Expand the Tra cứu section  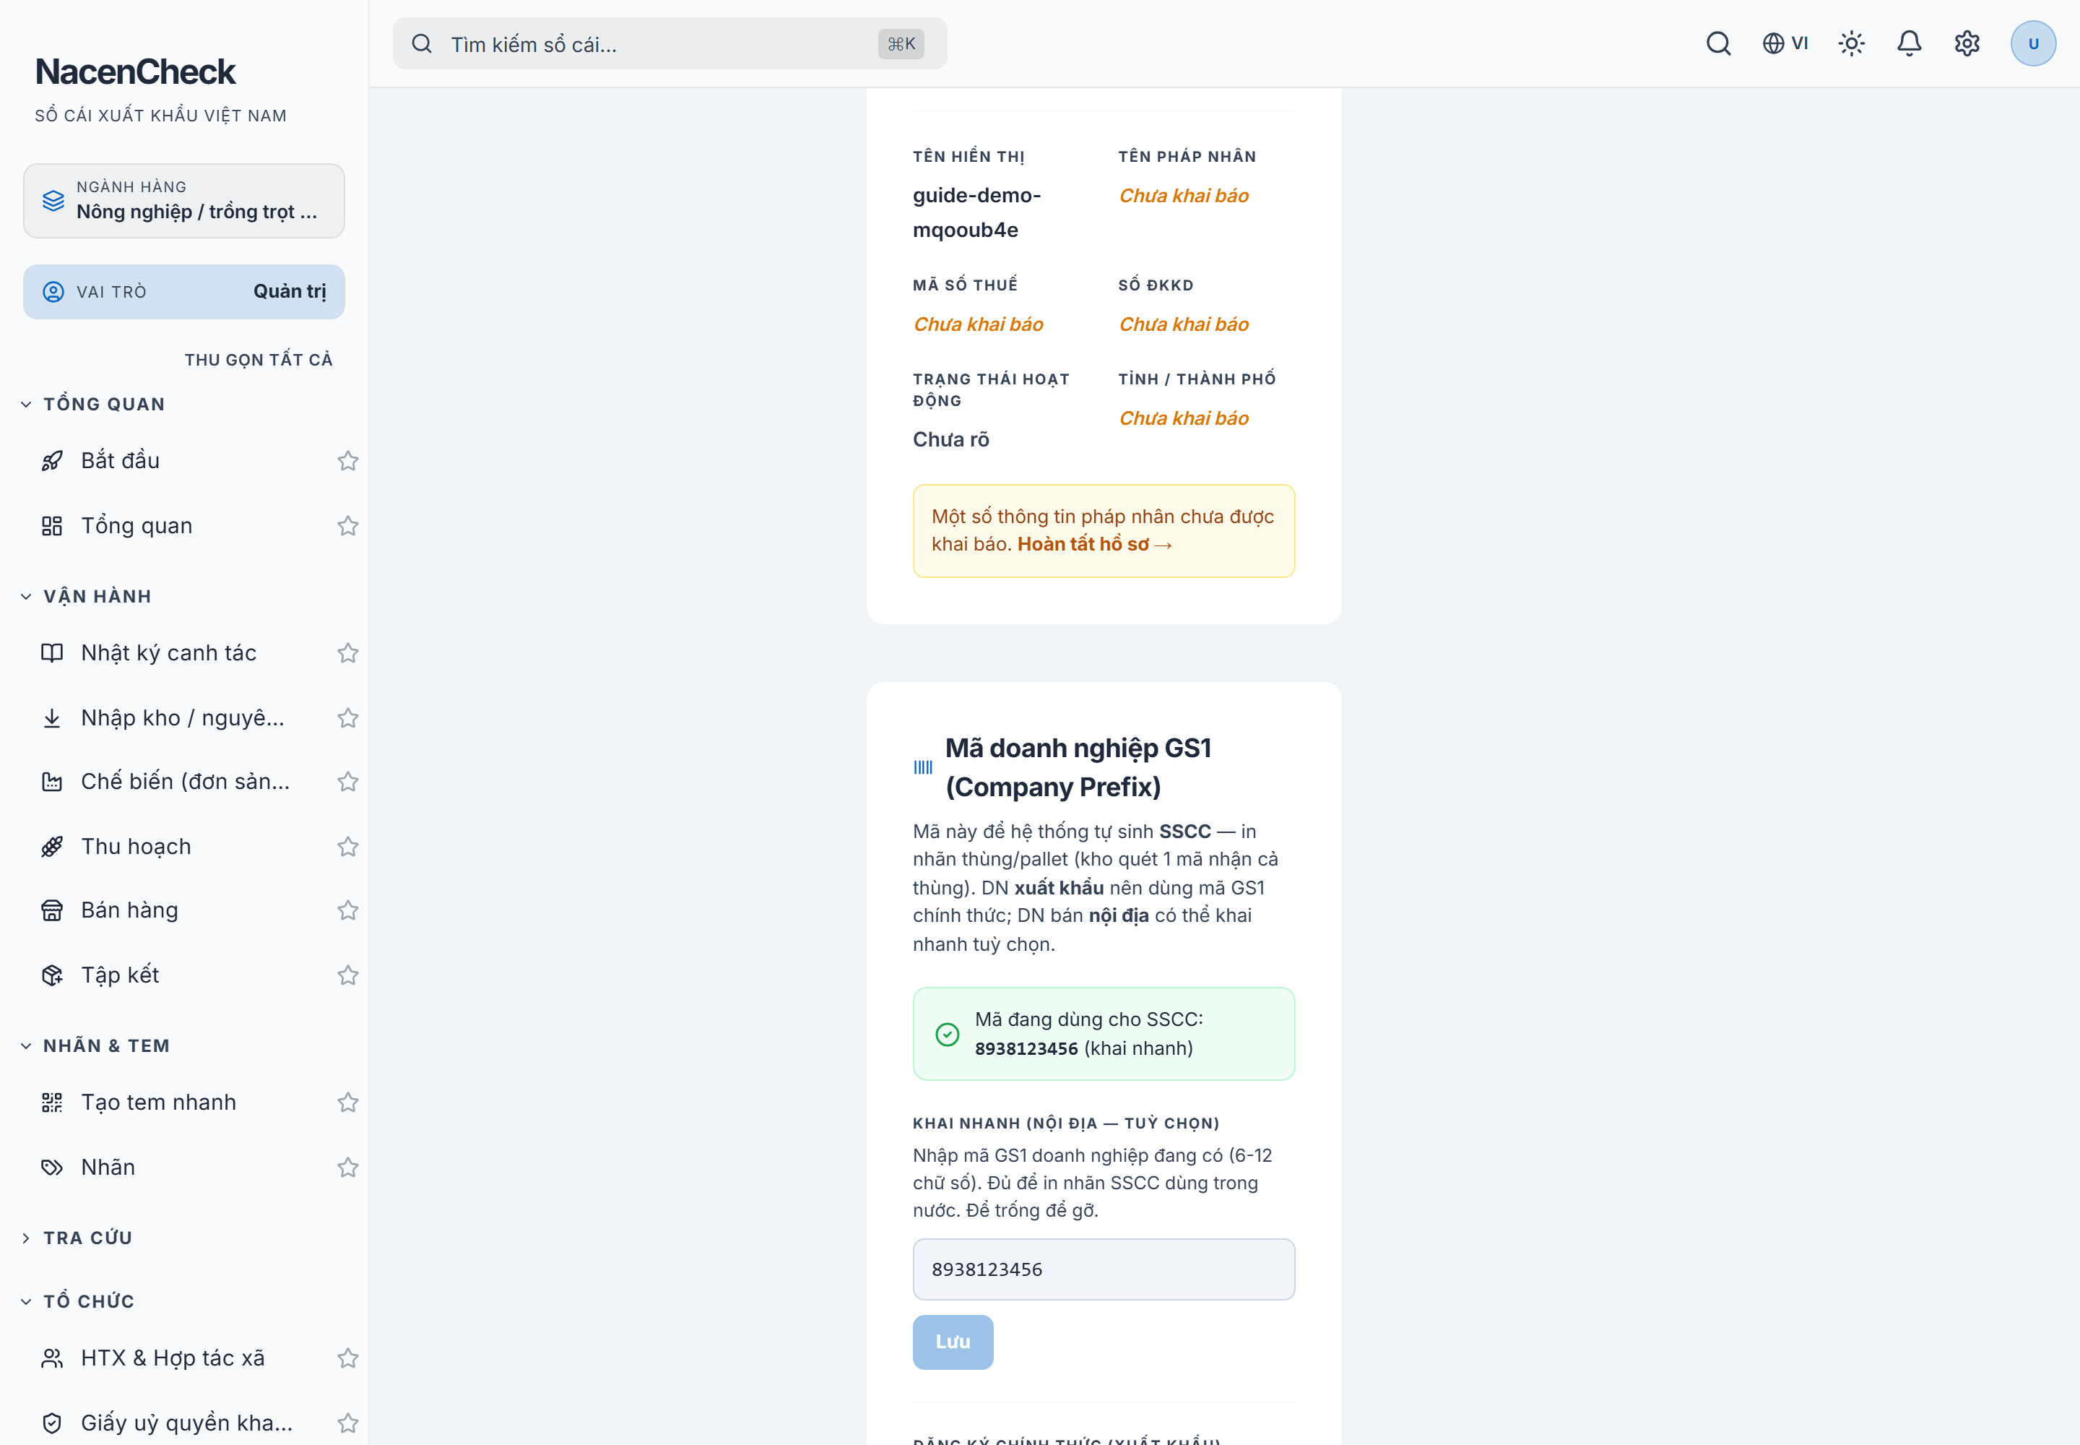[77, 1238]
